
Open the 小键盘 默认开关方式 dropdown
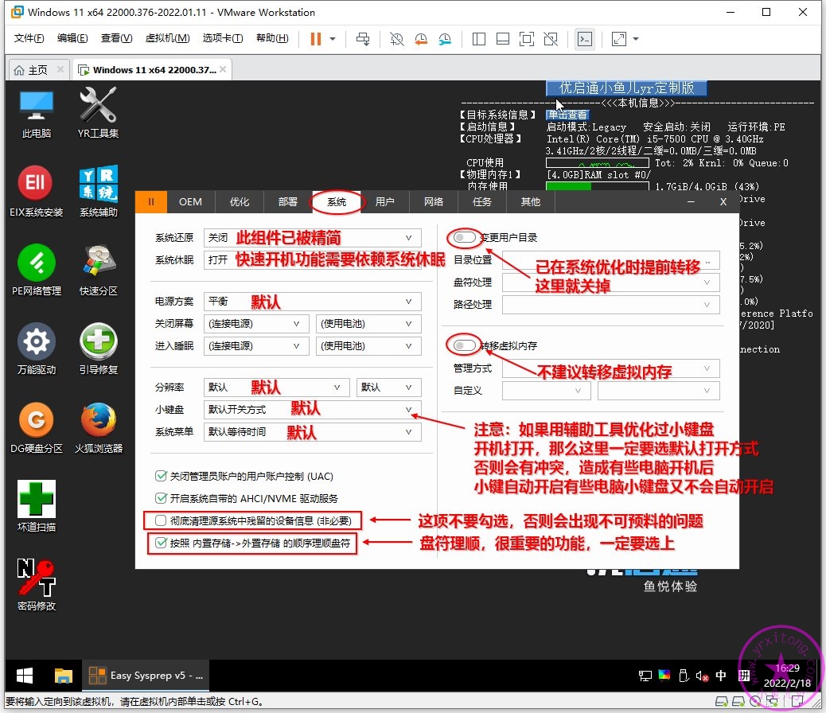[x=313, y=410]
